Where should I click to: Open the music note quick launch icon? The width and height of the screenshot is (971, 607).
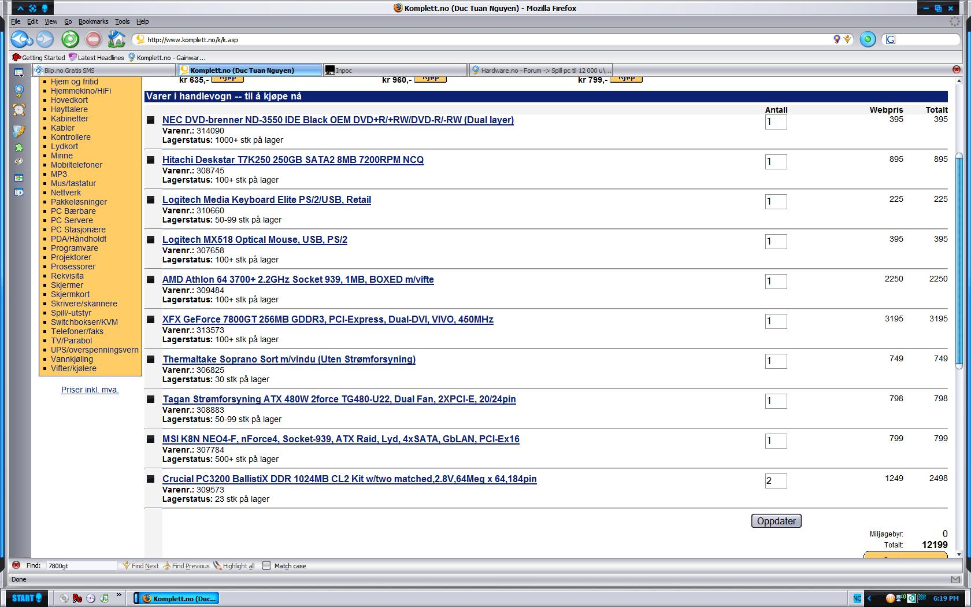(105, 598)
